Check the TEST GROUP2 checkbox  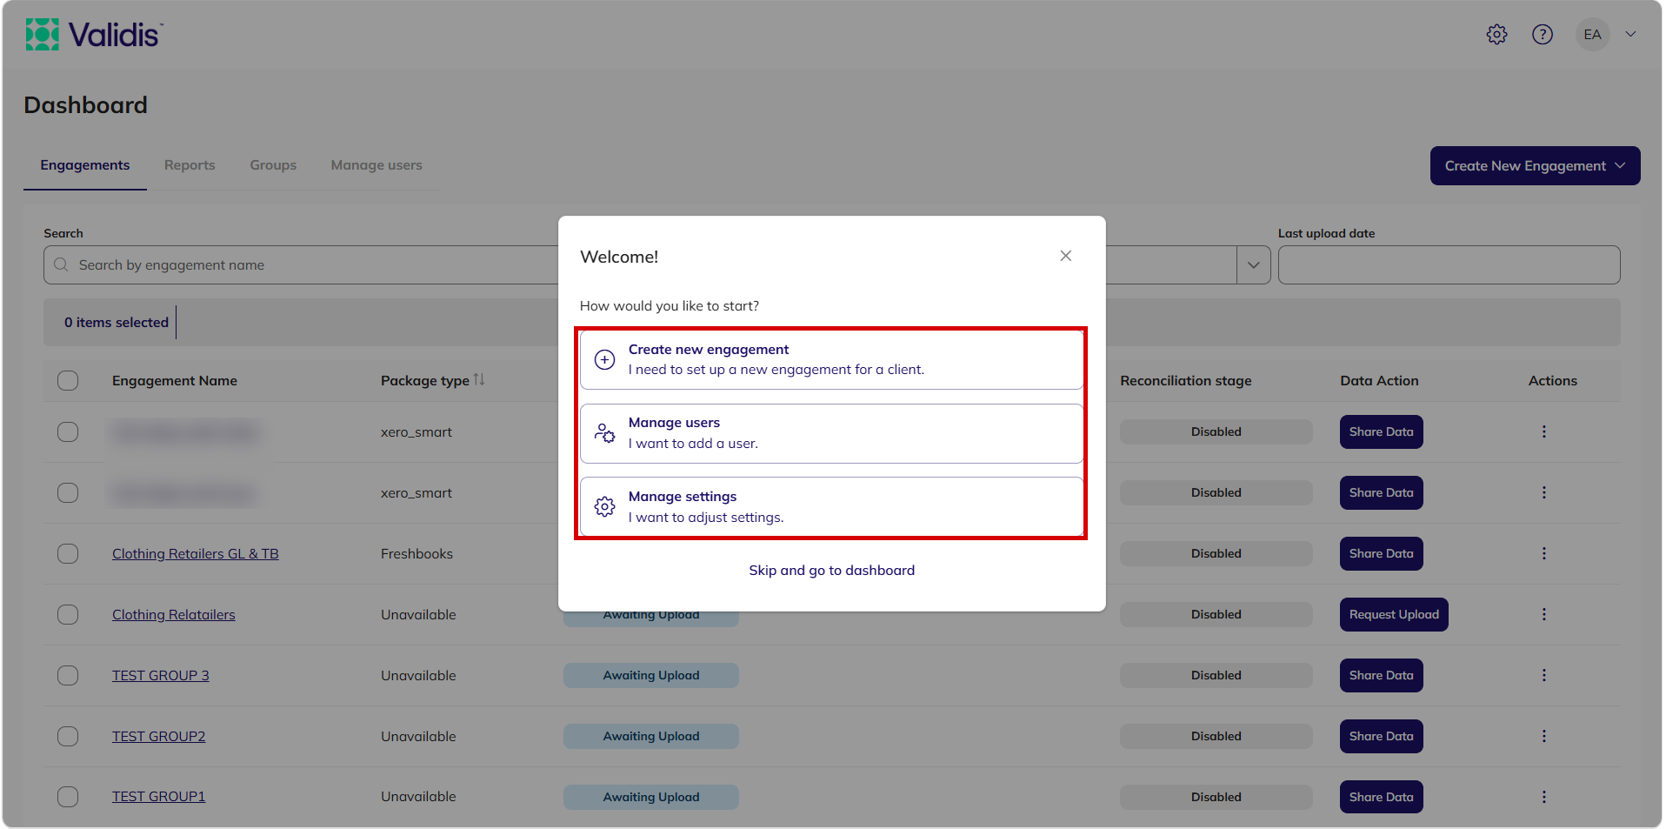click(68, 736)
